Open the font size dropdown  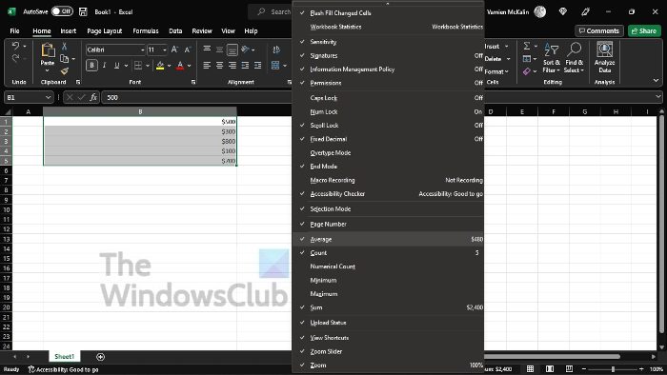165,50
